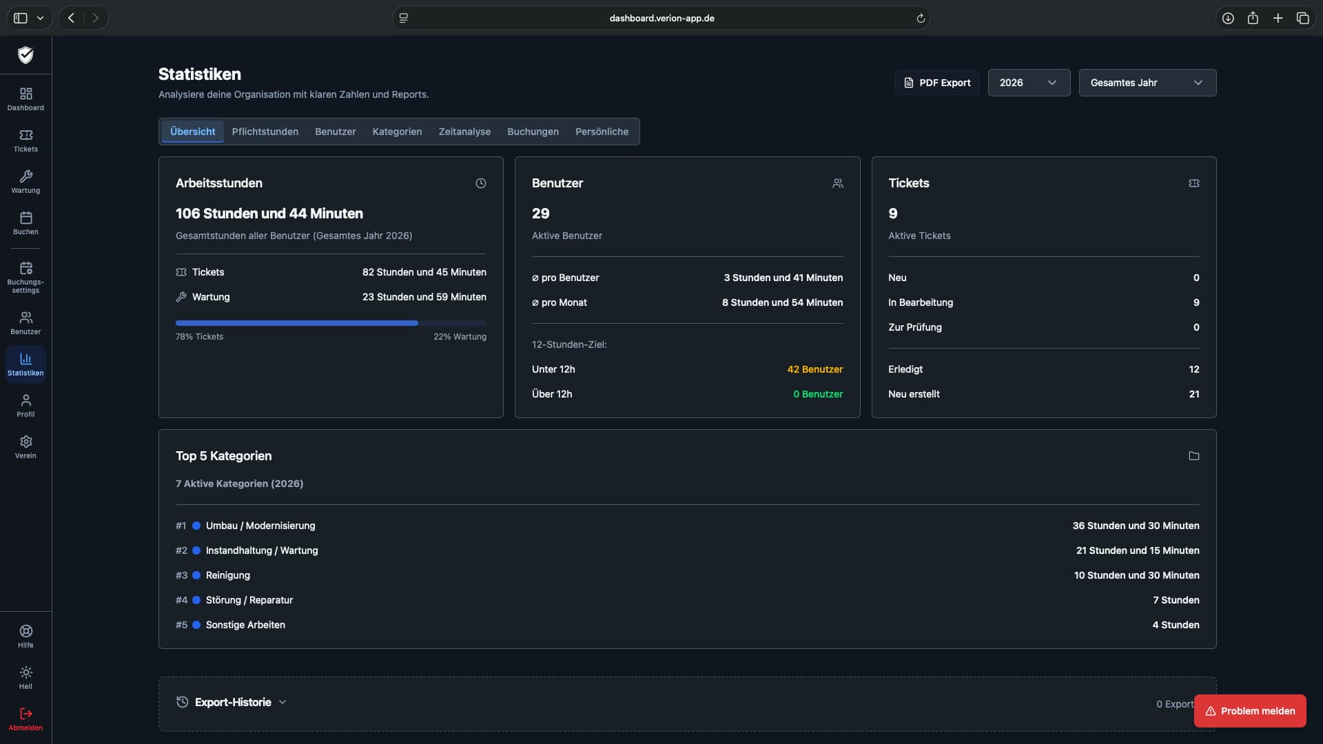Viewport: 1323px width, 744px height.
Task: Switch to the Kategorien tab
Action: [x=397, y=132]
